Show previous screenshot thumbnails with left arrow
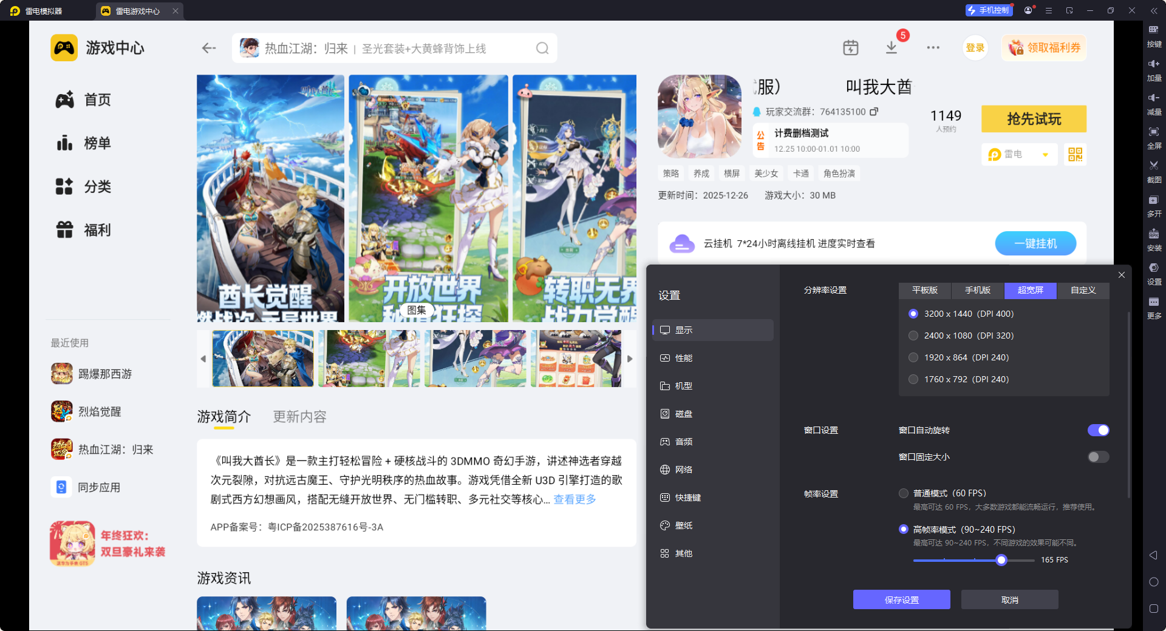1166x631 pixels. (203, 359)
